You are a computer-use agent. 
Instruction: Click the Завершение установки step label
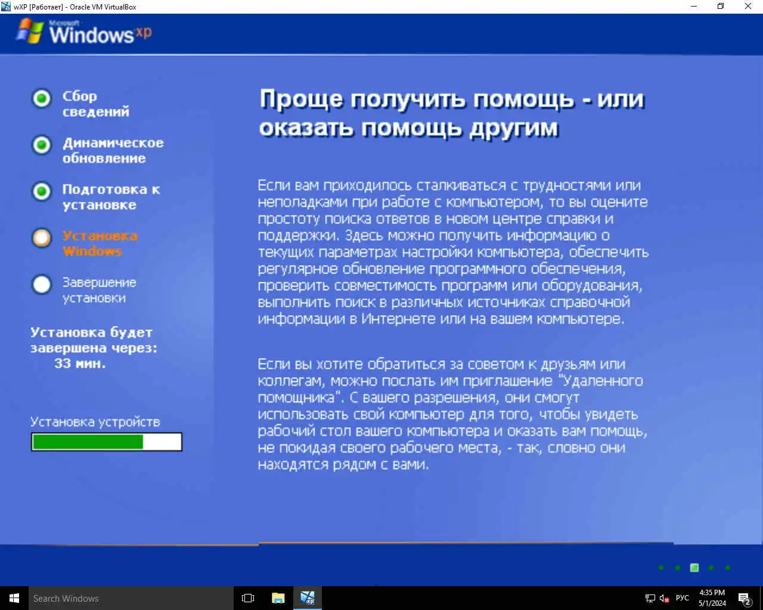pyautogui.click(x=99, y=290)
